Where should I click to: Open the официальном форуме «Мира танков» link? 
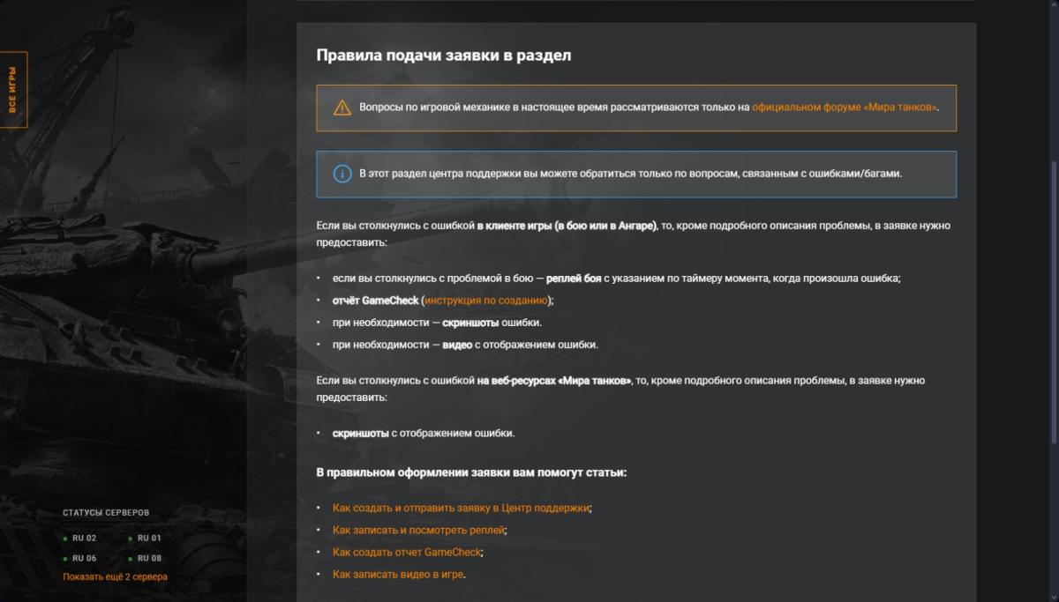pyautogui.click(x=845, y=108)
